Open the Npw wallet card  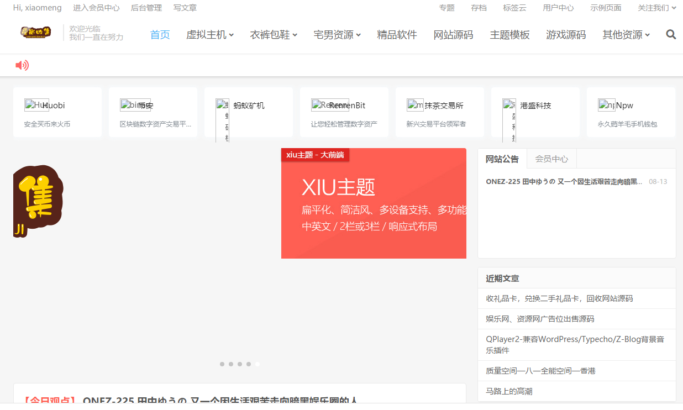(631, 112)
